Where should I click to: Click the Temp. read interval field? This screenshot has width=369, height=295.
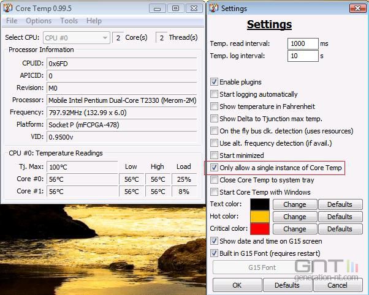coord(303,43)
